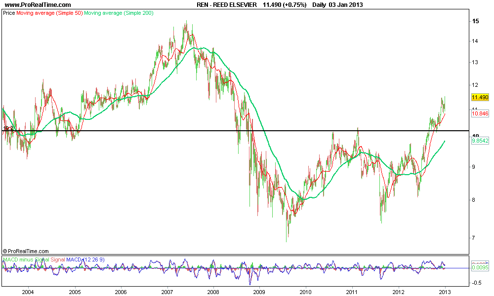Click the yellow 11.490 price tag

coord(480,97)
